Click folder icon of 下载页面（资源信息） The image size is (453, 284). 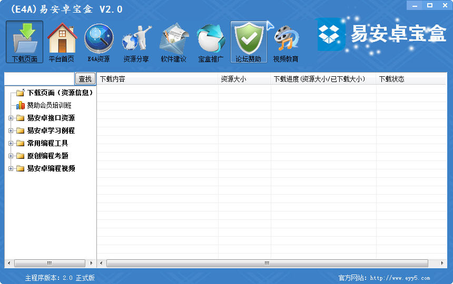coord(20,93)
